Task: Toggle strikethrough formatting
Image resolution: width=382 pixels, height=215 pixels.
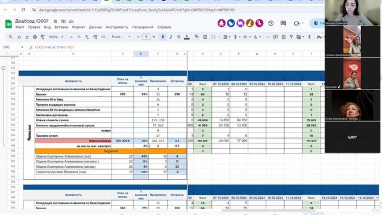Action: (x=178, y=37)
